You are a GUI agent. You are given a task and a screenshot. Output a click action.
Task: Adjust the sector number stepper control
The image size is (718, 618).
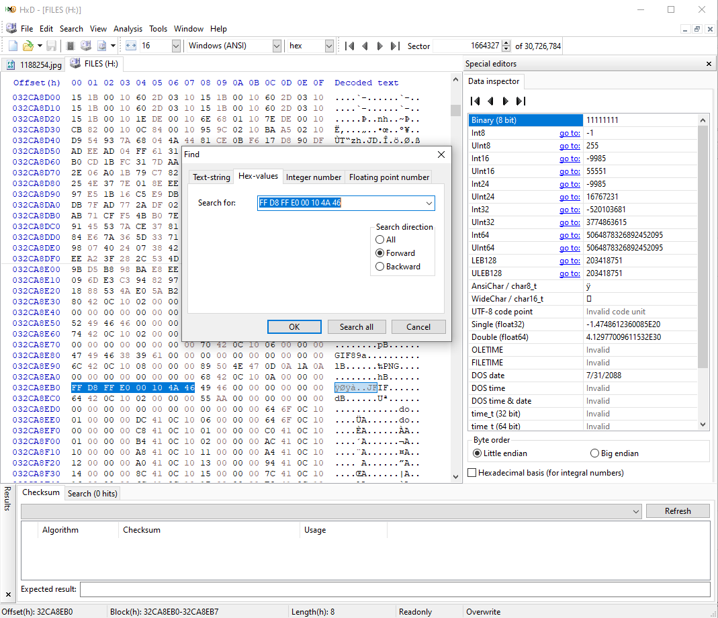[x=506, y=46]
